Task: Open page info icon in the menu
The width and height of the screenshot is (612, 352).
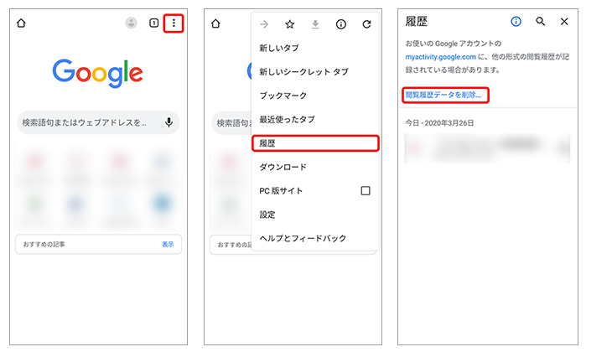Action: 340,24
